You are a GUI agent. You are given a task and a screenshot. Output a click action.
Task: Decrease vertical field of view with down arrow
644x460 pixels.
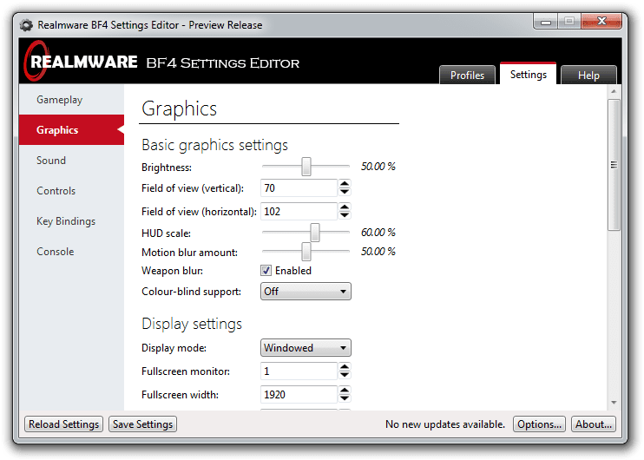tap(345, 192)
